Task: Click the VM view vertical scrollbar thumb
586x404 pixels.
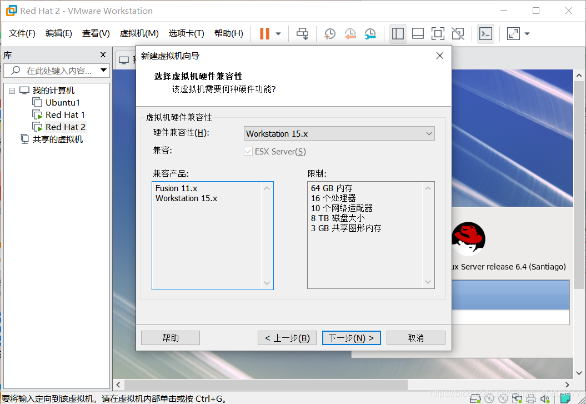Action: [579, 184]
